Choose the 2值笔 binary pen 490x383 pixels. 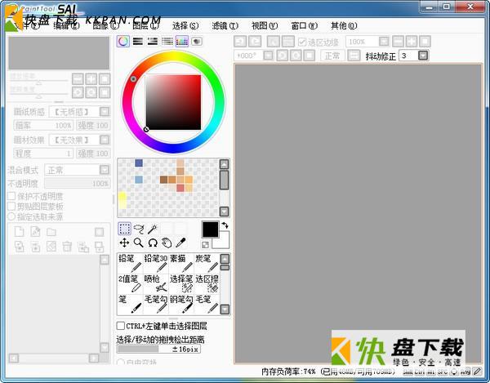(x=130, y=283)
